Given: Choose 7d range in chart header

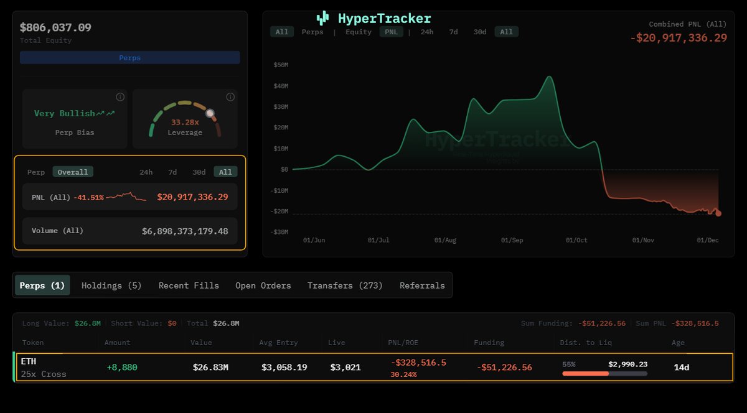Looking at the screenshot, I should point(453,32).
